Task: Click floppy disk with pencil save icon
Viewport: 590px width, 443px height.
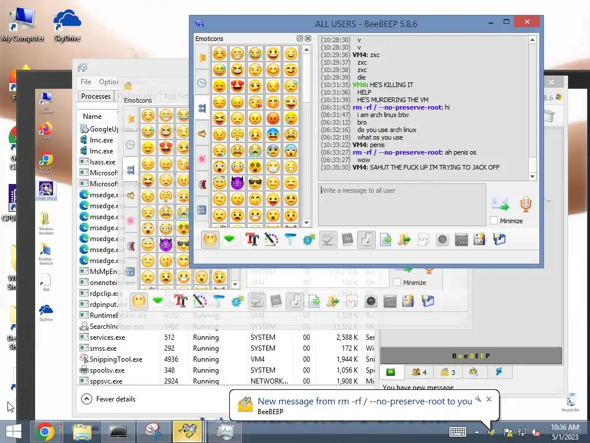Action: tap(480, 239)
